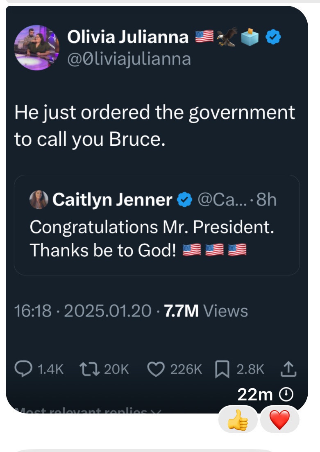Tap the 16:18 · 2025.01.20 timestamp

pyautogui.click(x=82, y=311)
